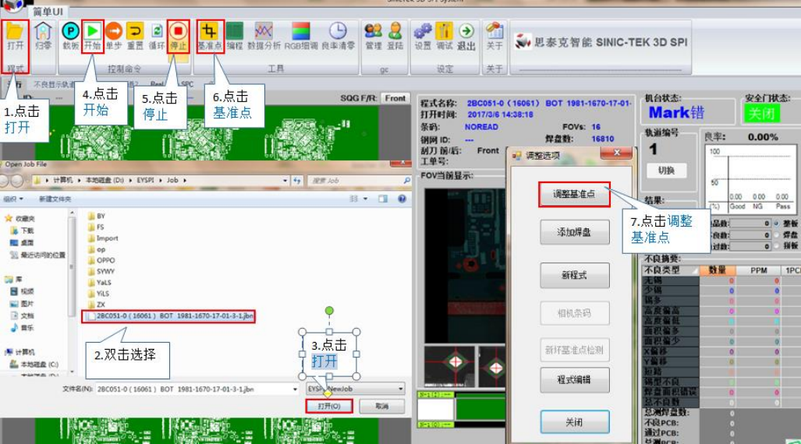Select the 简单UI ribbon tab
801x444 pixels.
point(48,11)
